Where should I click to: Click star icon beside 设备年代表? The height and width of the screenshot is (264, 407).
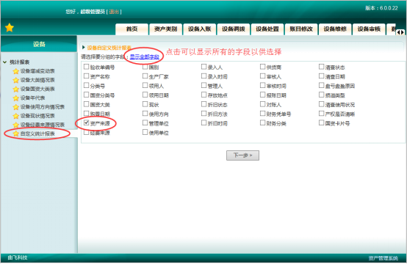(x=16, y=98)
